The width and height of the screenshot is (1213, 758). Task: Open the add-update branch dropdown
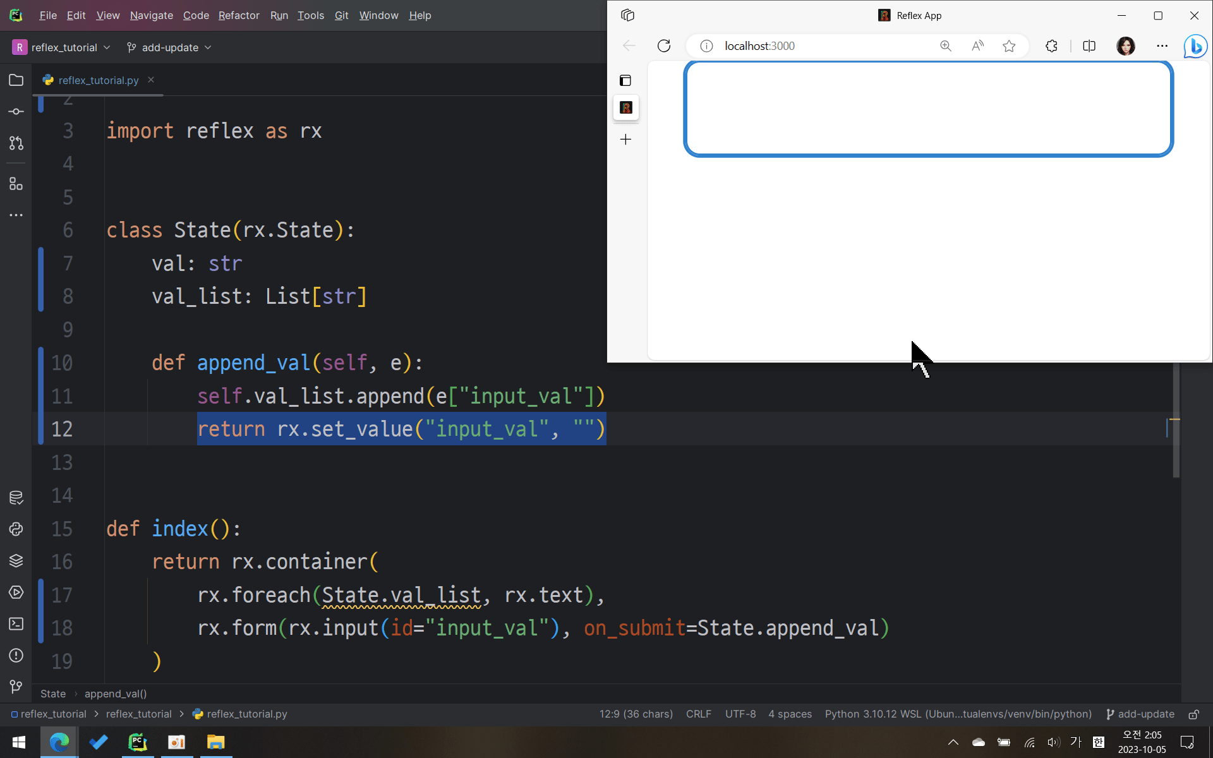click(x=169, y=47)
